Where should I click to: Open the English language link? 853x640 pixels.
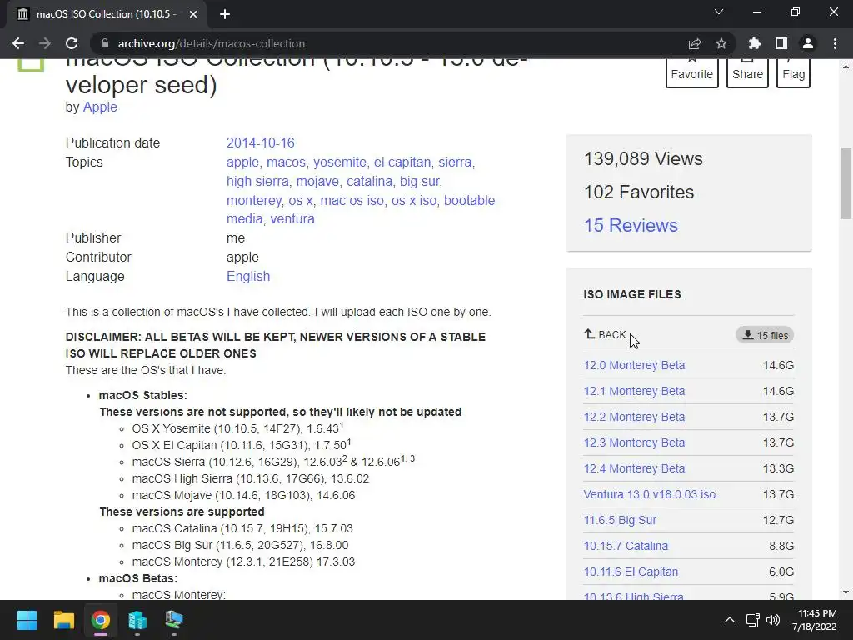coord(248,277)
